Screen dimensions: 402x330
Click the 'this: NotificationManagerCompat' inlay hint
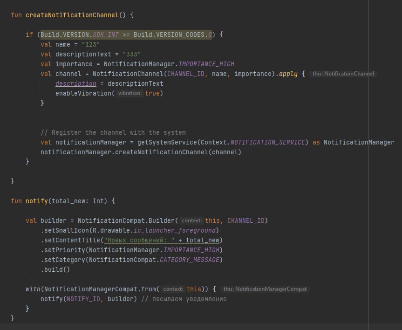click(x=265, y=289)
